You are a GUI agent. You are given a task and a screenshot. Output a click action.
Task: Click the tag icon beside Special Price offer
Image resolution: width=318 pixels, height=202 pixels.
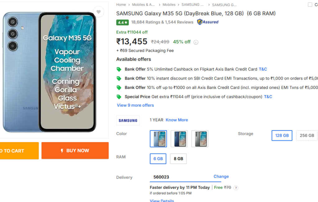119,97
